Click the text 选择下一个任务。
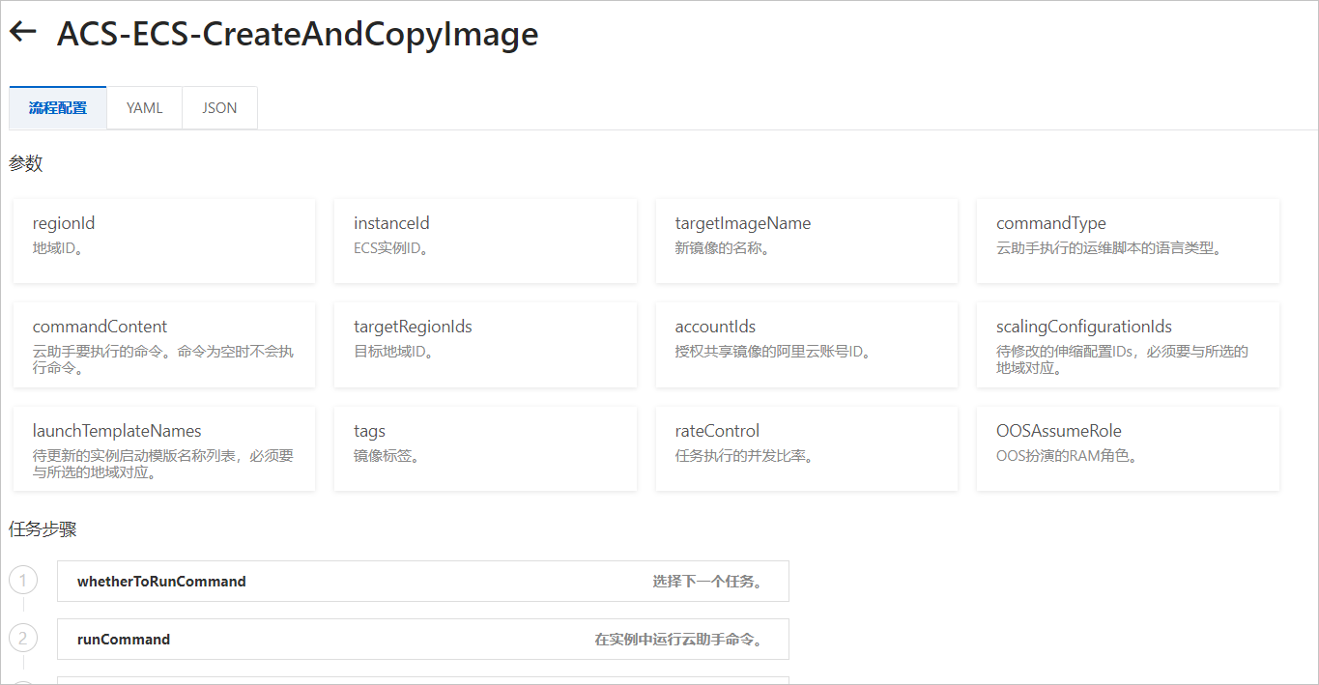 pyautogui.click(x=708, y=582)
